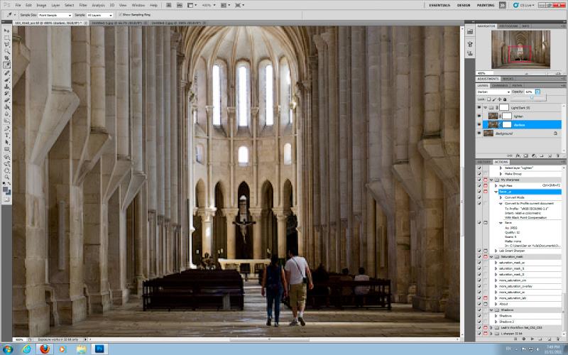Add a layer style with fx icon
568x355 pixels.
point(518,155)
